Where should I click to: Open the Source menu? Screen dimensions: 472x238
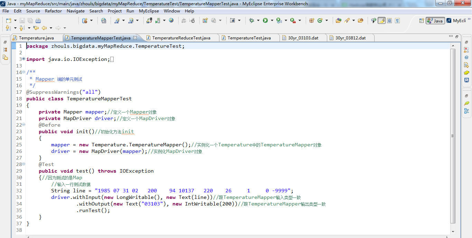tap(33, 11)
